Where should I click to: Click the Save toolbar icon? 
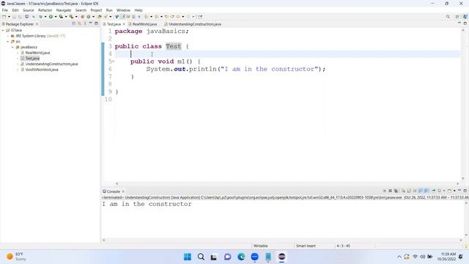click(x=14, y=17)
